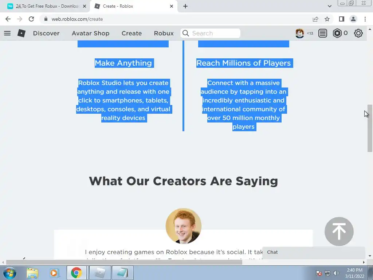The width and height of the screenshot is (373, 280).
Task: Open the Chat panel bar
Action: point(314,252)
